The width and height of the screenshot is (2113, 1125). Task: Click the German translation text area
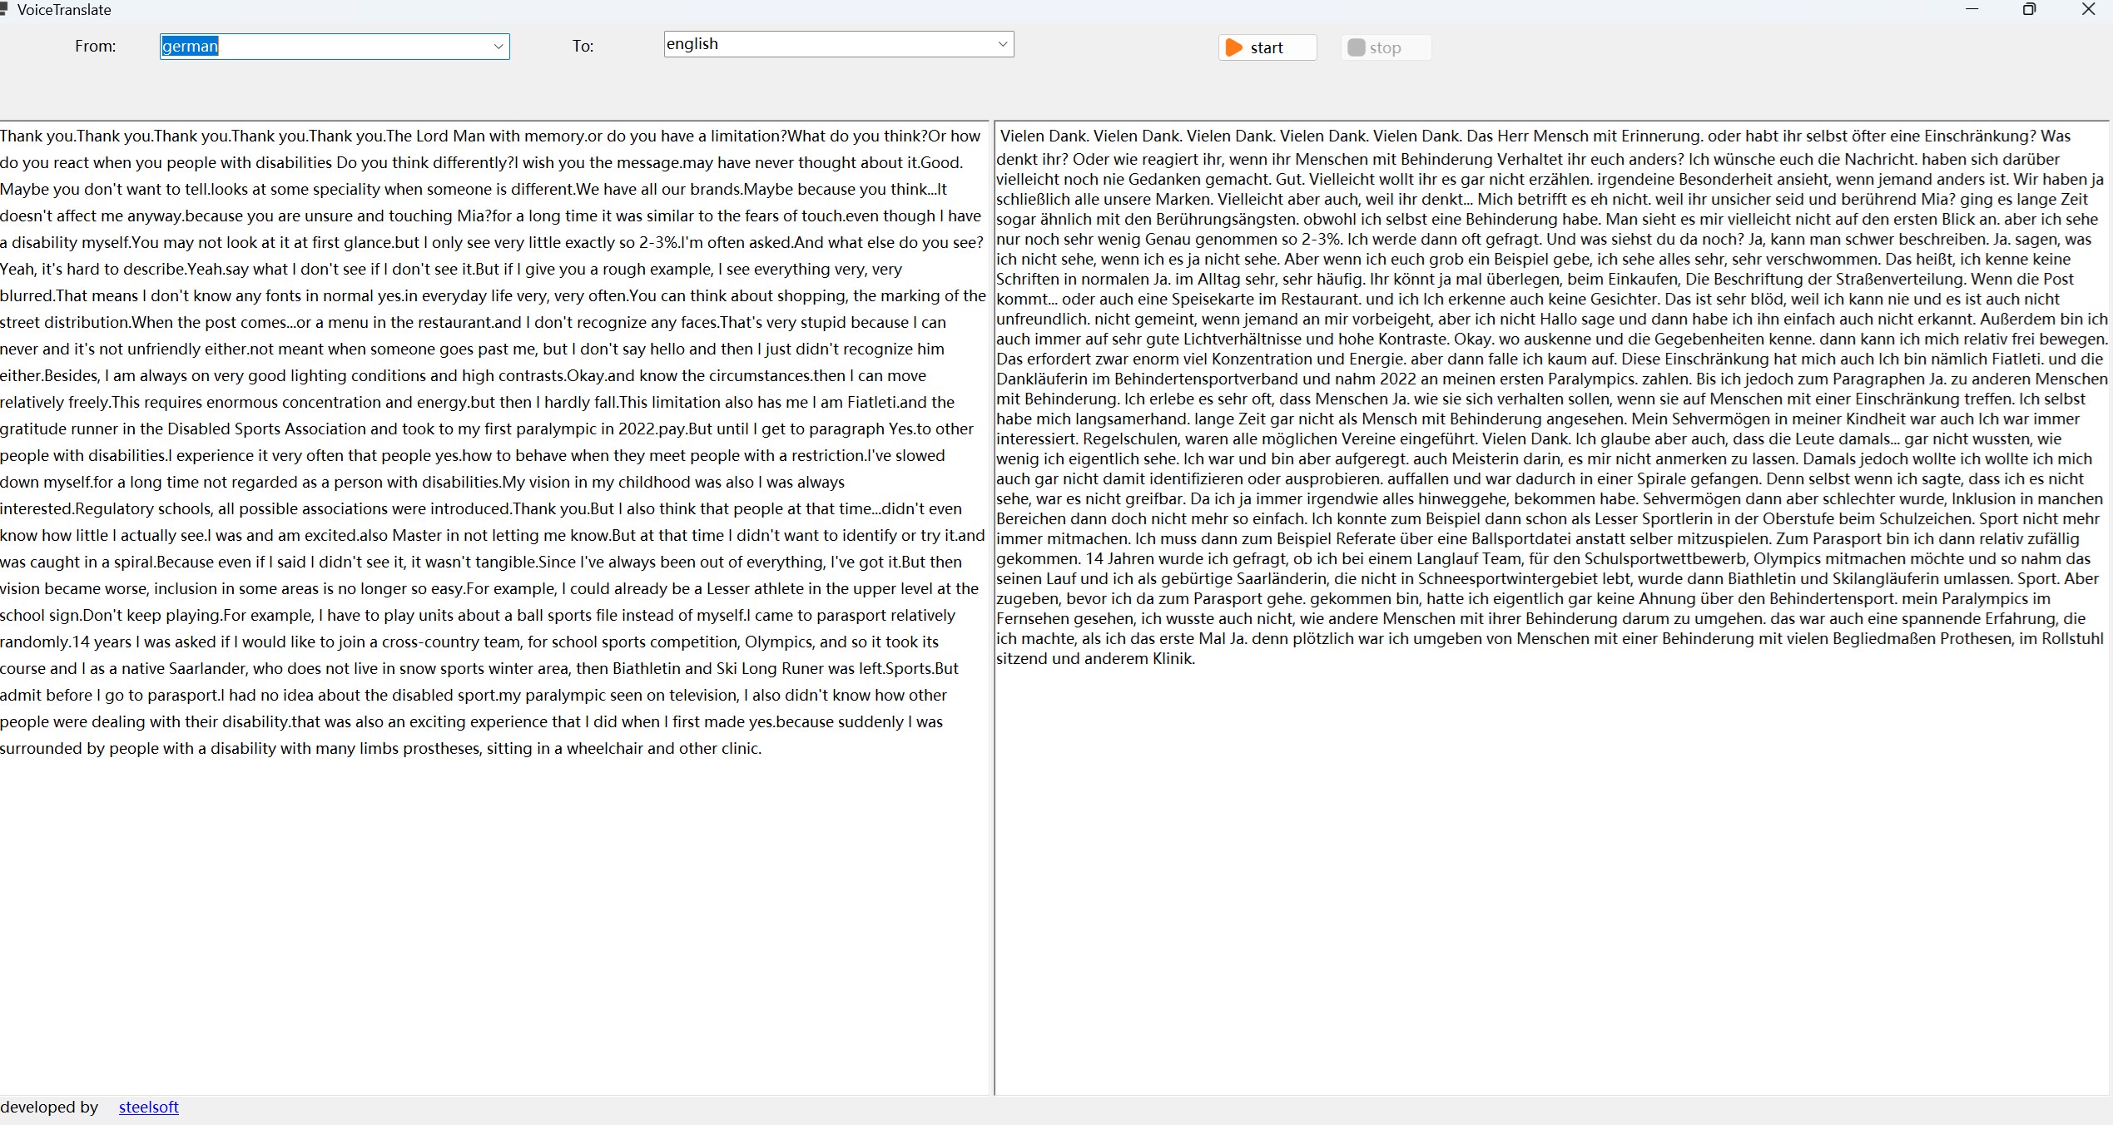tap(1548, 832)
